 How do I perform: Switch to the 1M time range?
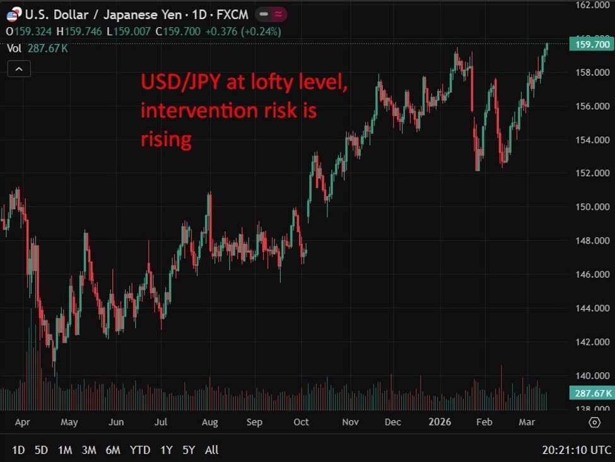(64, 450)
